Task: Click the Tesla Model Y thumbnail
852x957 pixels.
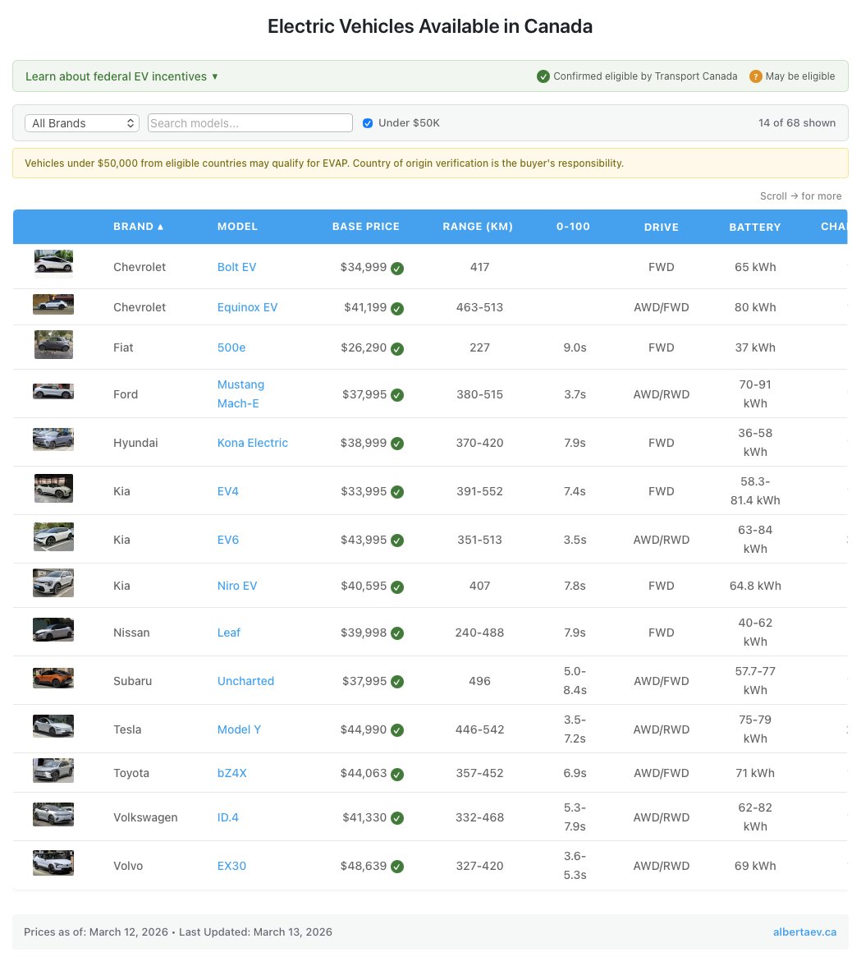Action: click(x=53, y=726)
